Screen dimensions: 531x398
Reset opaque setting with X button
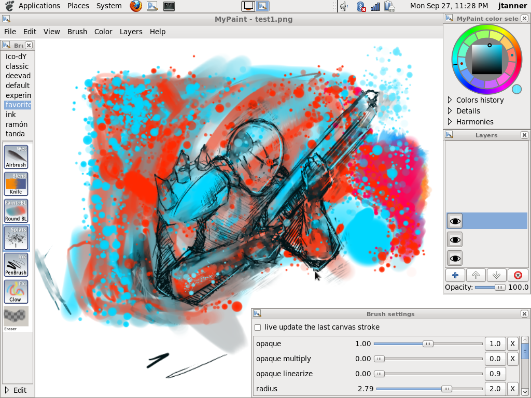click(512, 344)
